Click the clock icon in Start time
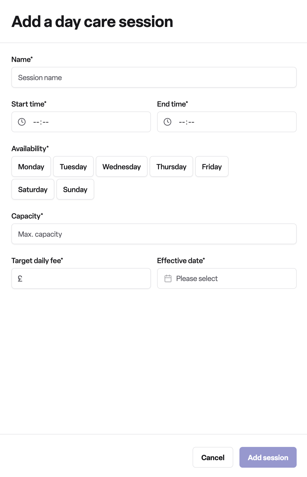The width and height of the screenshot is (307, 477). [22, 122]
